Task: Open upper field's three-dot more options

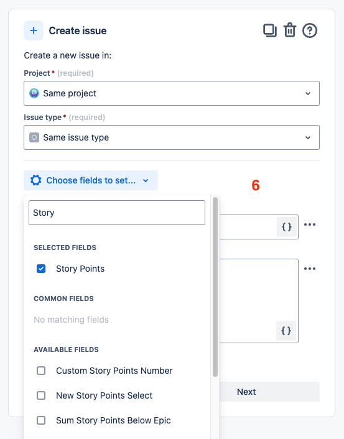Action: (x=310, y=224)
